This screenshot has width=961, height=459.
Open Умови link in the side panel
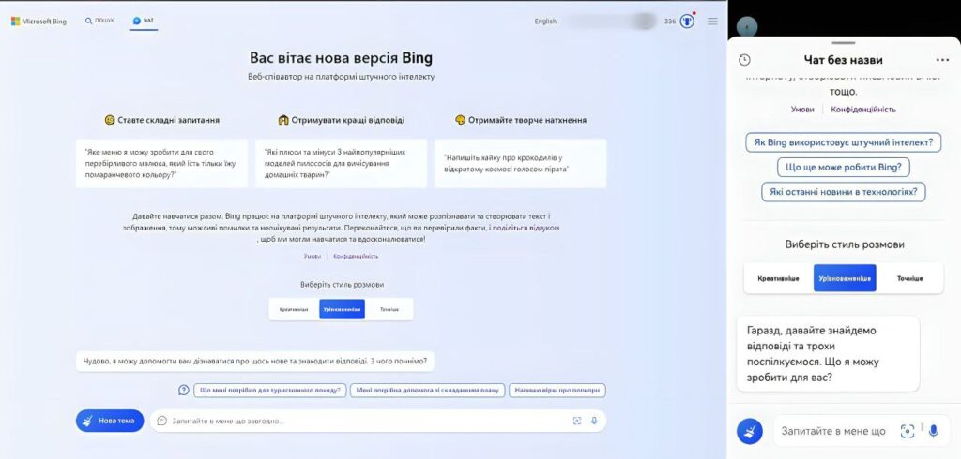[802, 110]
